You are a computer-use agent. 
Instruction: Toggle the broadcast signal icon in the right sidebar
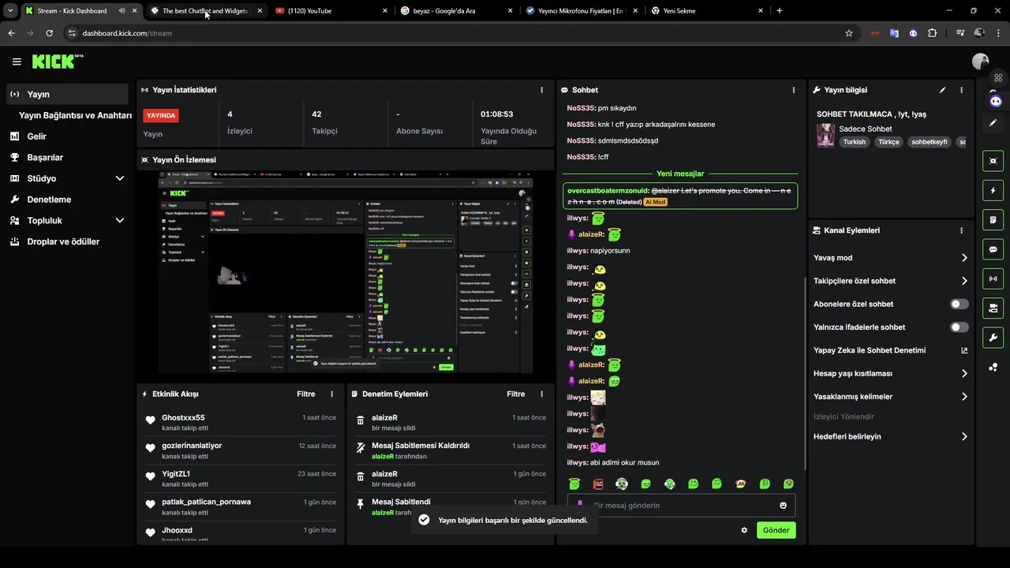(x=993, y=278)
